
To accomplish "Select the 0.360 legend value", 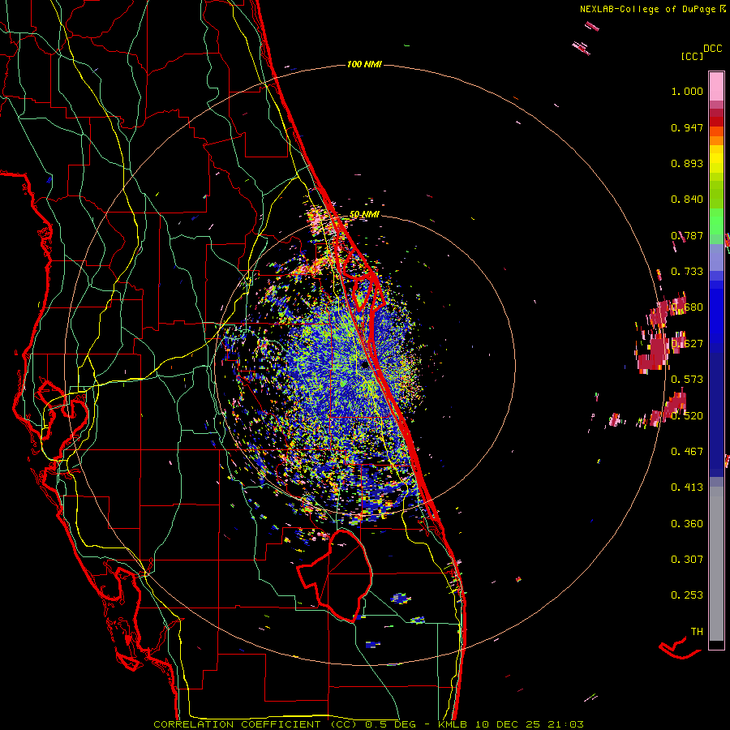I will pos(687,524).
